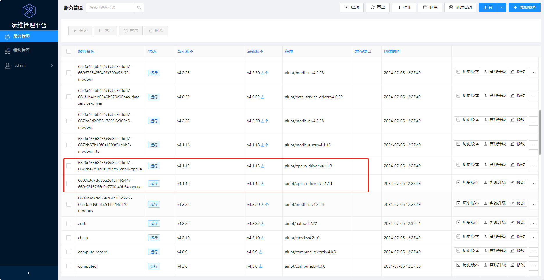Click 最新版本 column header
This screenshot has height=280, width=544.
[255, 51]
